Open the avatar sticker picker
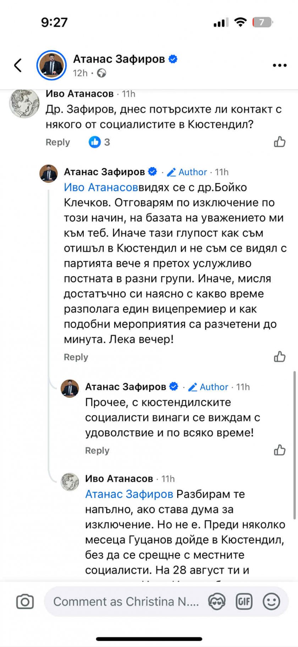 (217, 602)
